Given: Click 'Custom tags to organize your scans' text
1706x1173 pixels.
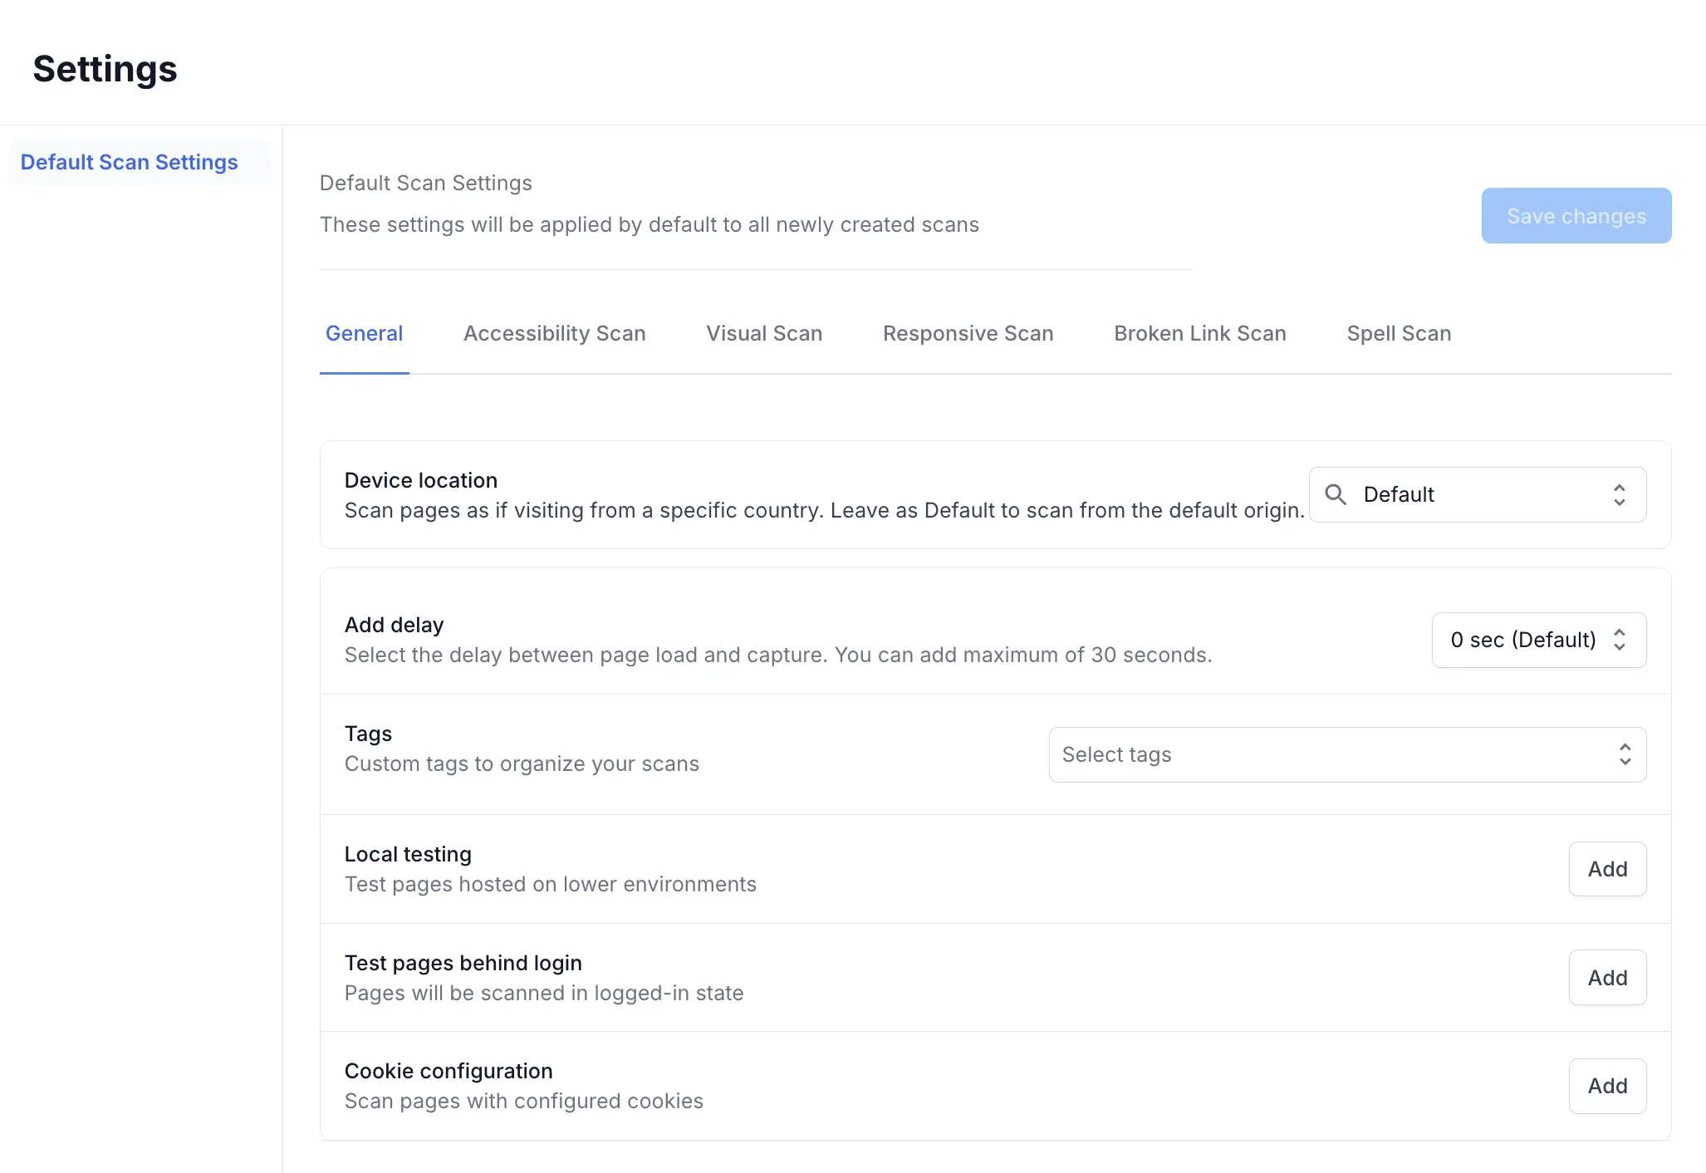Looking at the screenshot, I should pos(522,763).
